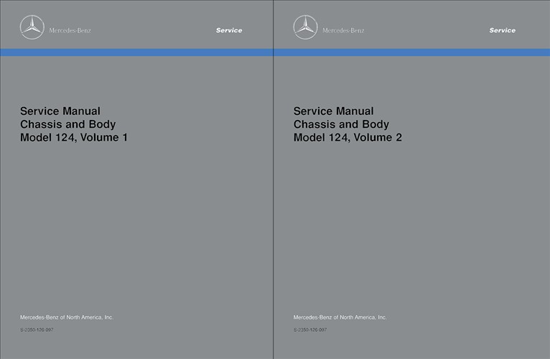
Task: Click 'Chassis and Body' on the Volume 1 cover
Action: (67, 124)
